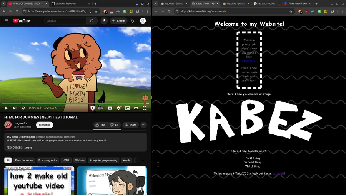346x195 pixels.
Task: Open the three-dot more actions menu under the video
Action: (144, 125)
